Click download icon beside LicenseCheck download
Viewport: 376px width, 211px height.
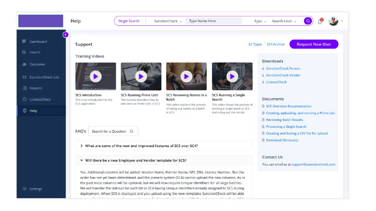pyautogui.click(x=263, y=82)
